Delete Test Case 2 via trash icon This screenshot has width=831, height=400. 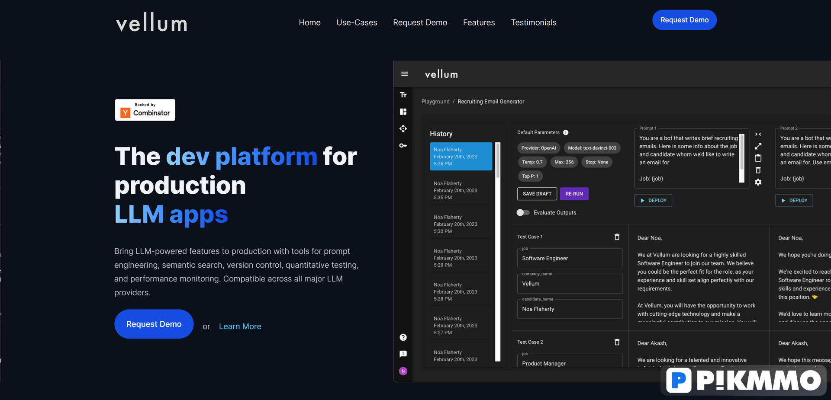tap(617, 342)
